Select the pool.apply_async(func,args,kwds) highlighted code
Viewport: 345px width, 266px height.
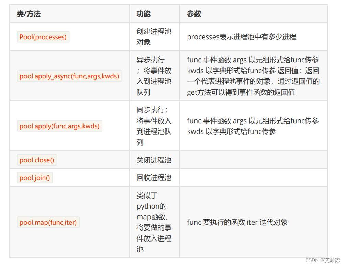70,76
